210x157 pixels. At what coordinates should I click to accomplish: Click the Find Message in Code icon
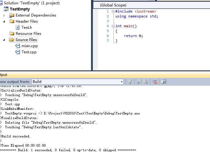(130, 82)
